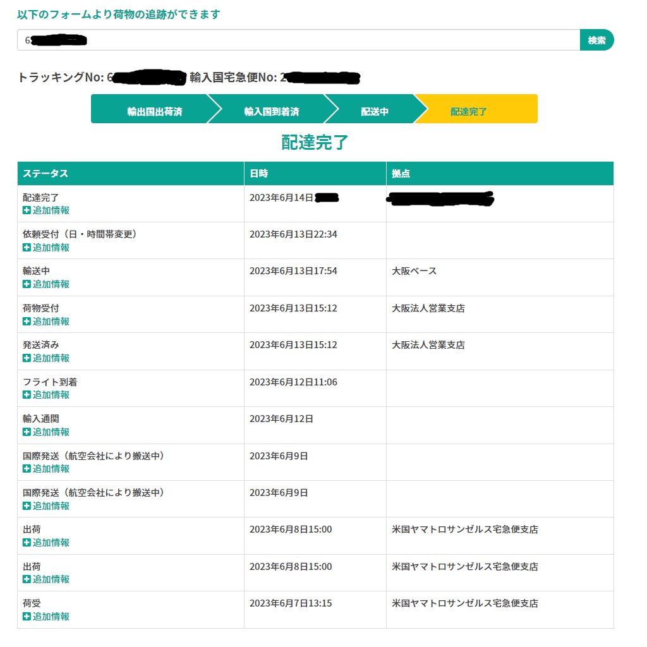647x647 pixels.
Task: Click the 輸入通関 status text
Action: (41, 419)
